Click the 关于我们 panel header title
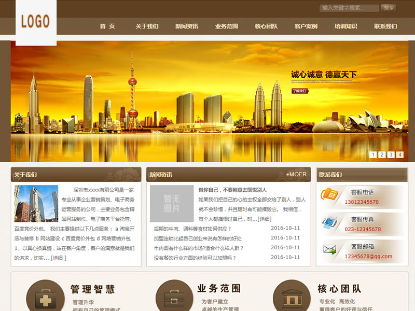The height and width of the screenshot is (311, 415). 25,175
